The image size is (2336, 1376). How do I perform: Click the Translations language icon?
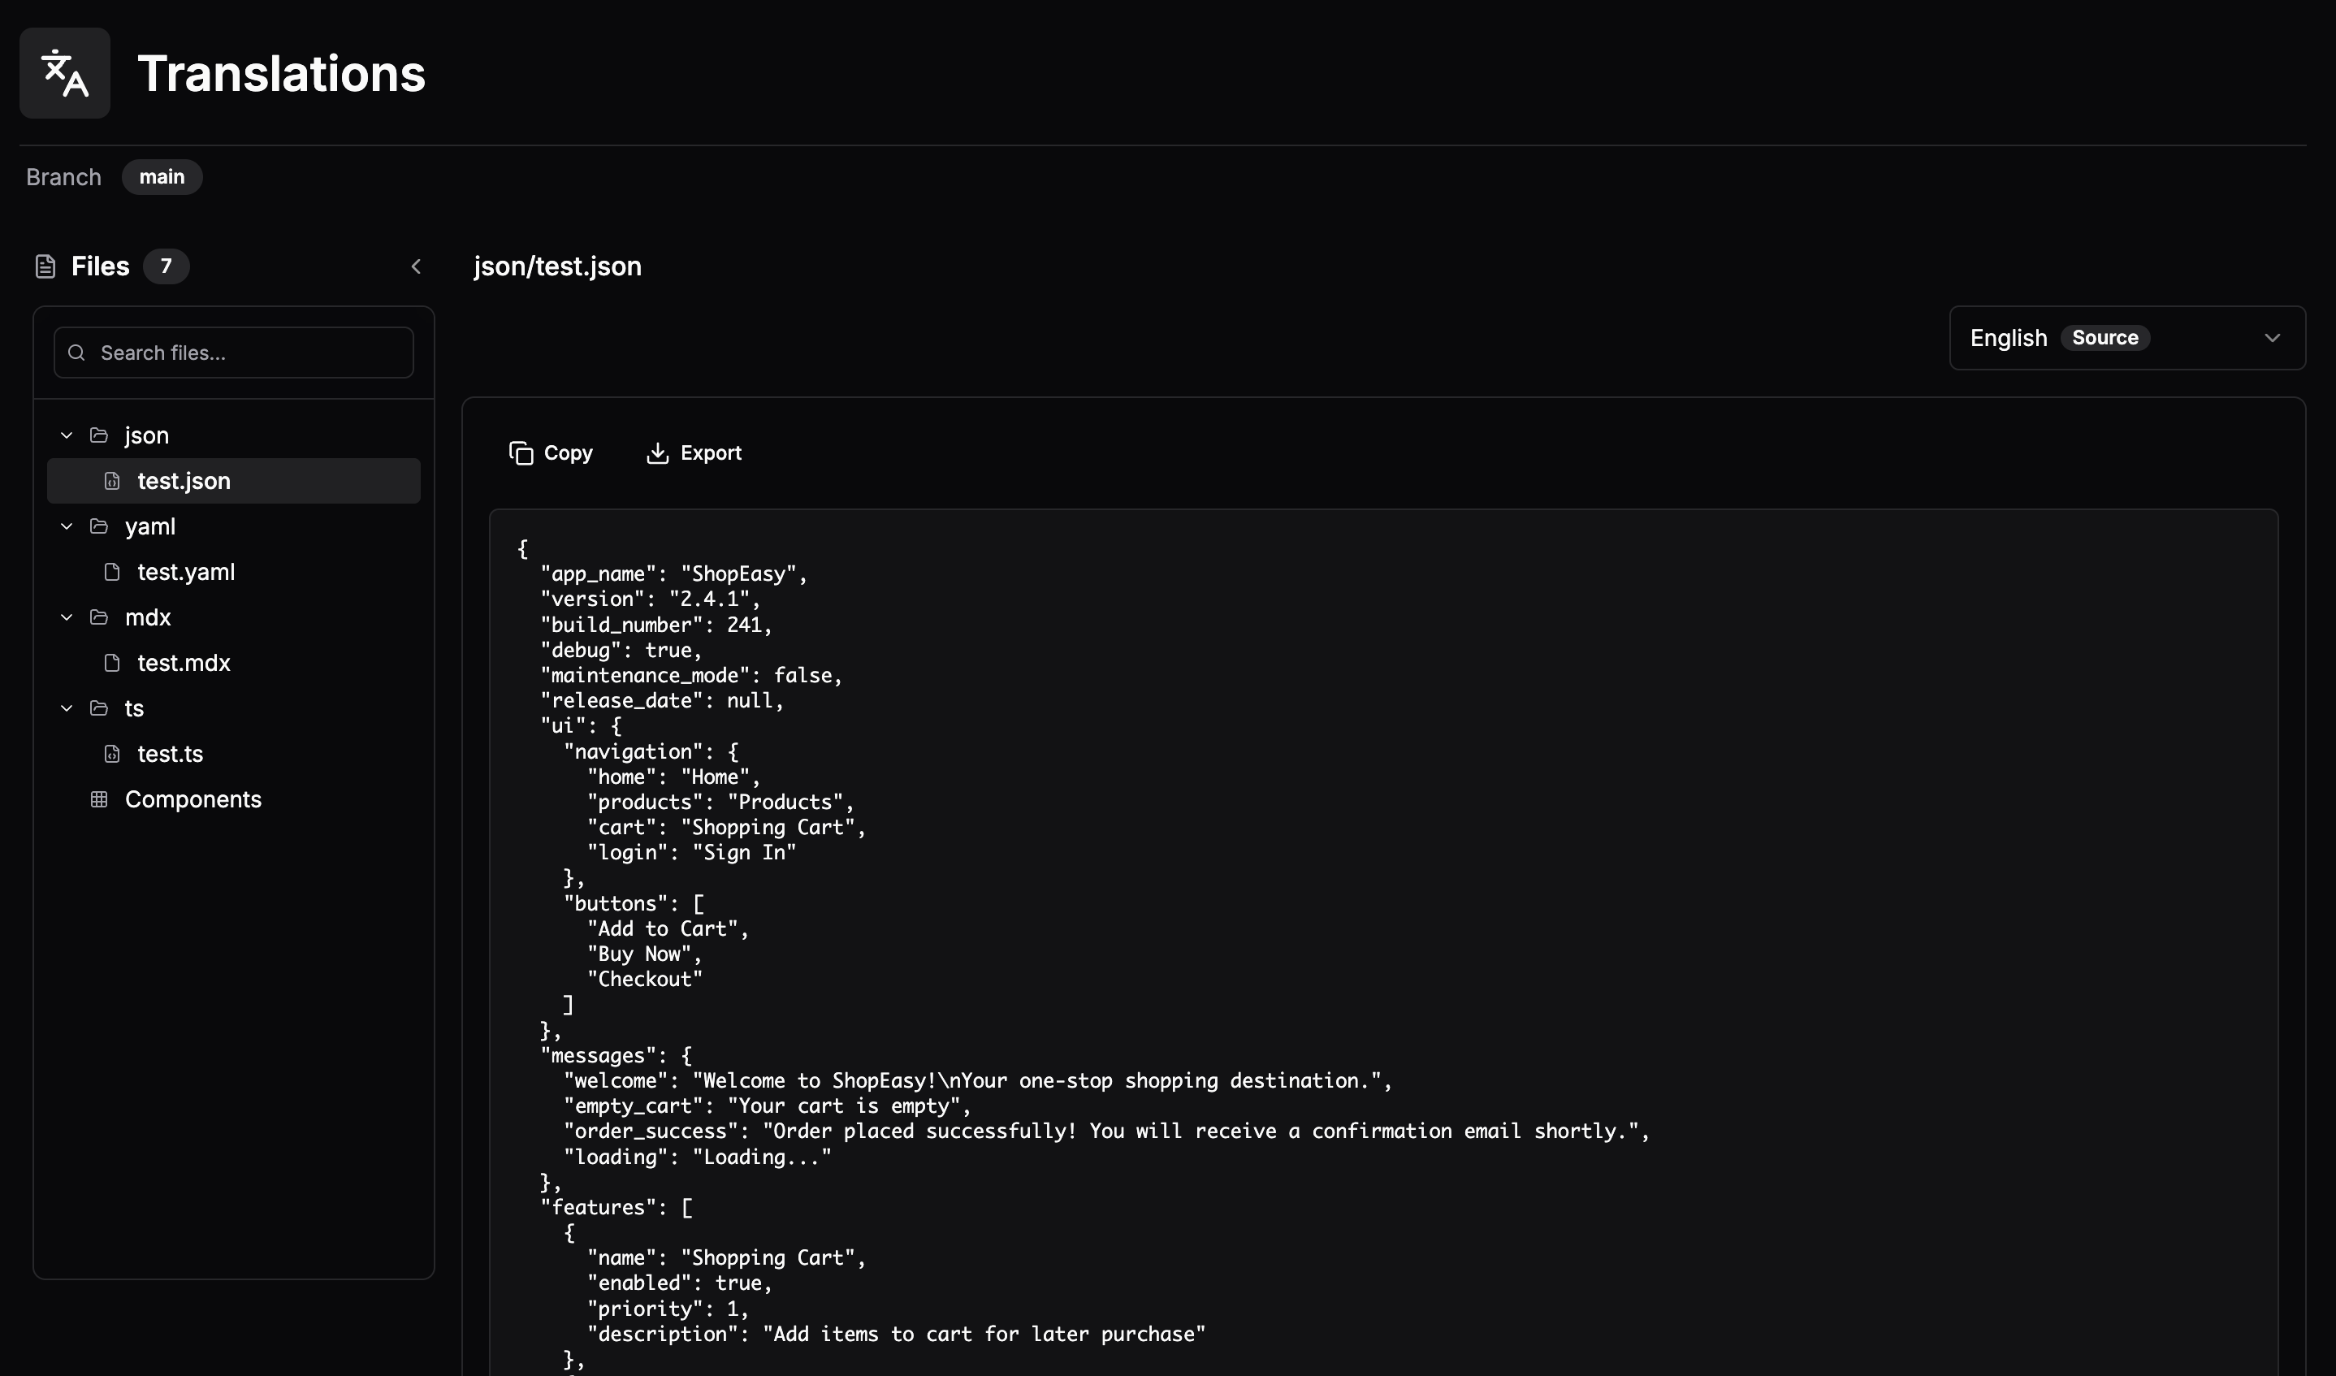pyautogui.click(x=65, y=73)
